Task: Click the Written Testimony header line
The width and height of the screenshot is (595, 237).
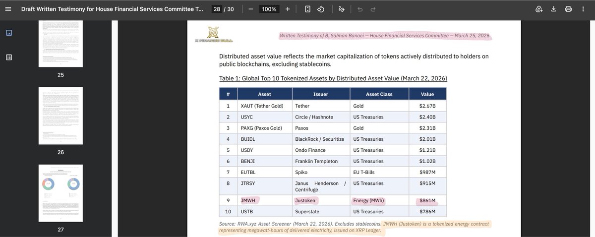Action: point(386,36)
